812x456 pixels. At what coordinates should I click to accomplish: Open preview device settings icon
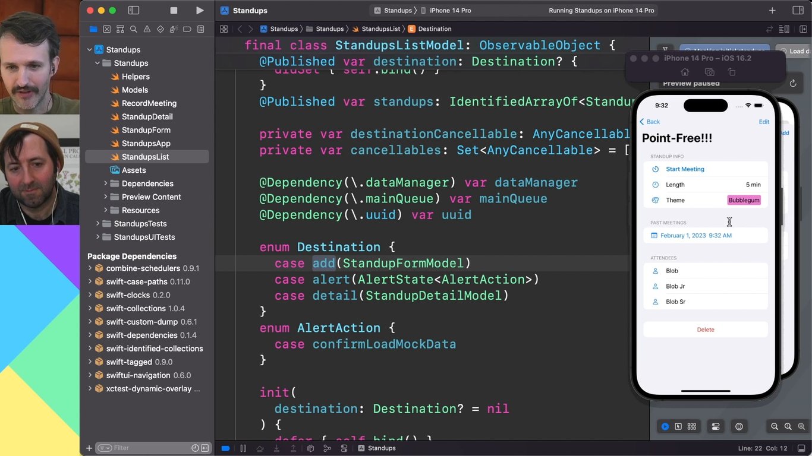click(x=716, y=426)
